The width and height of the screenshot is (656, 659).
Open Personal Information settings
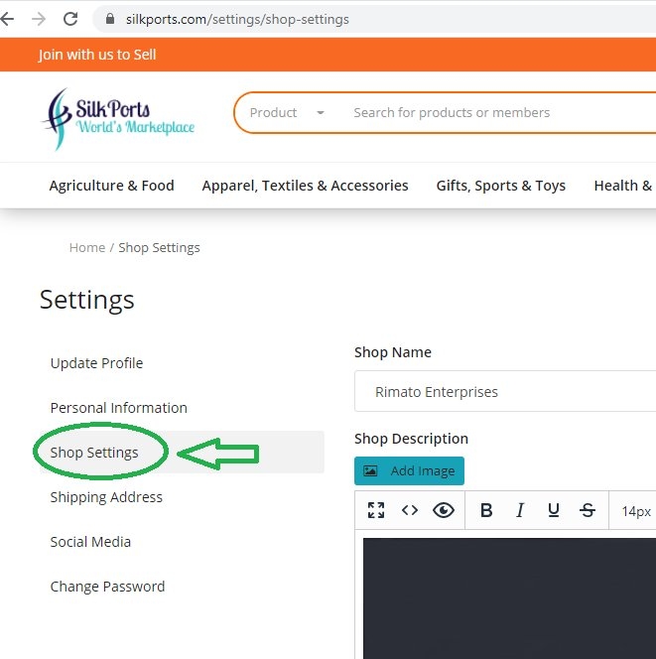click(119, 408)
